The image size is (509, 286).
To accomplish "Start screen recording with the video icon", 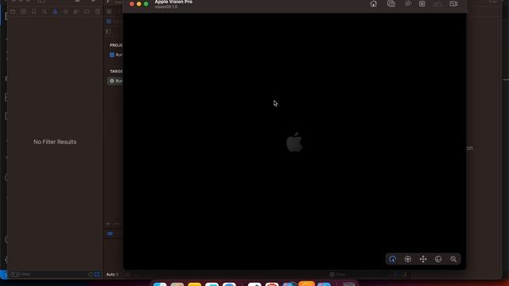I will [453, 4].
